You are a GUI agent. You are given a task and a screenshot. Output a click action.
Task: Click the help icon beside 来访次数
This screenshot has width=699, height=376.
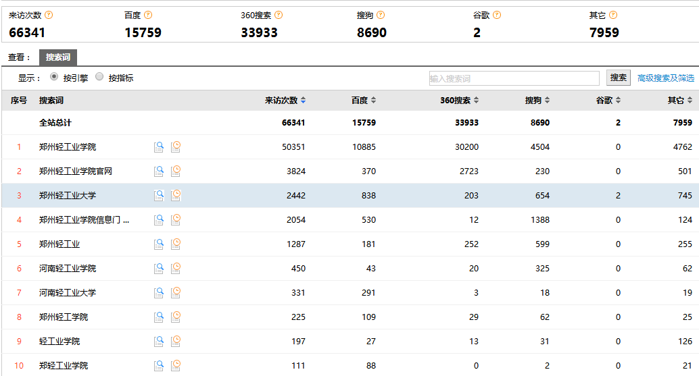coord(49,15)
